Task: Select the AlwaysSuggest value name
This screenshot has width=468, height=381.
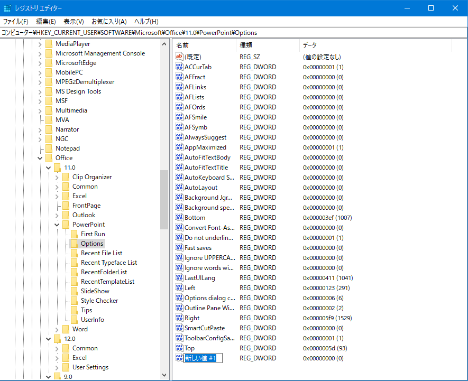Action: (x=205, y=137)
